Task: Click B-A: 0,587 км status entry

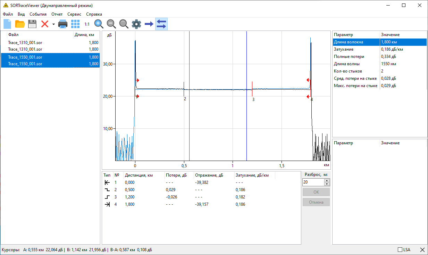Action: point(131,250)
